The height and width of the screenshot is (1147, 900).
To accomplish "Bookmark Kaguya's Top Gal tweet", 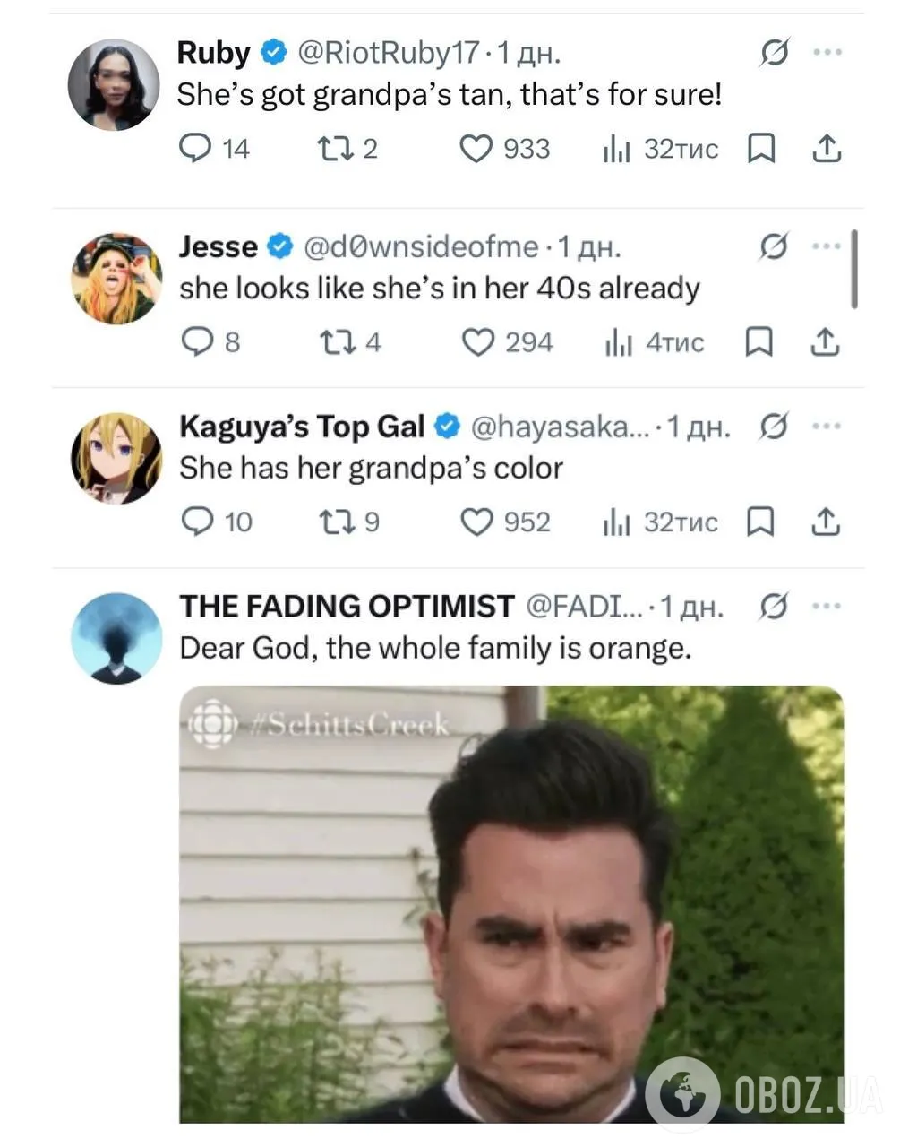I will click(x=759, y=522).
